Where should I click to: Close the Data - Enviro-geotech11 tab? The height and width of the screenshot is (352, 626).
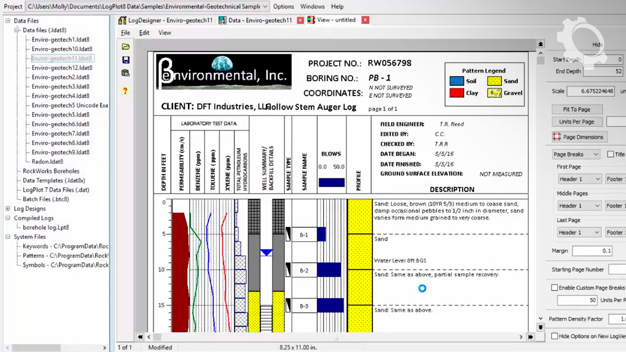click(300, 20)
